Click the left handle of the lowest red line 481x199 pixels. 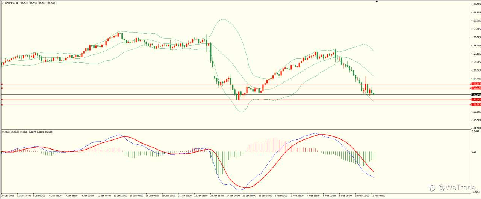click(x=2, y=105)
